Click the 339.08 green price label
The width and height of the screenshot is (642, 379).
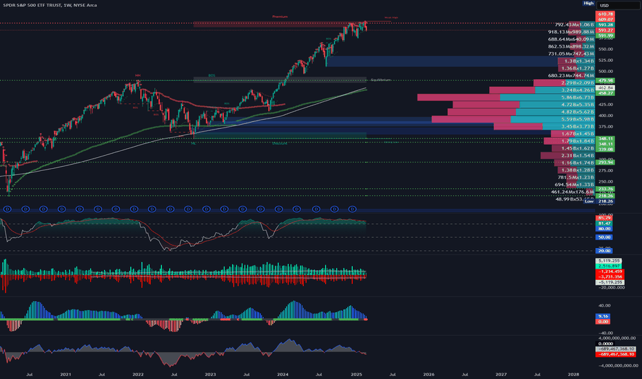605,150
